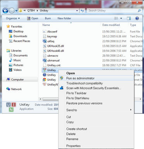The width and height of the screenshot is (144, 149).
Task: Choose Rename from the context menu
Action: coord(96,139)
